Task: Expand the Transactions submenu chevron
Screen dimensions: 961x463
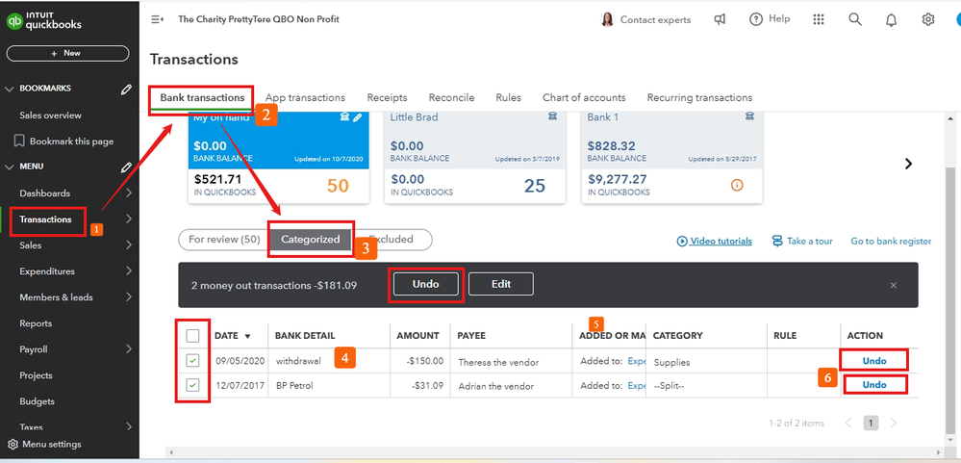Action: pos(129,219)
